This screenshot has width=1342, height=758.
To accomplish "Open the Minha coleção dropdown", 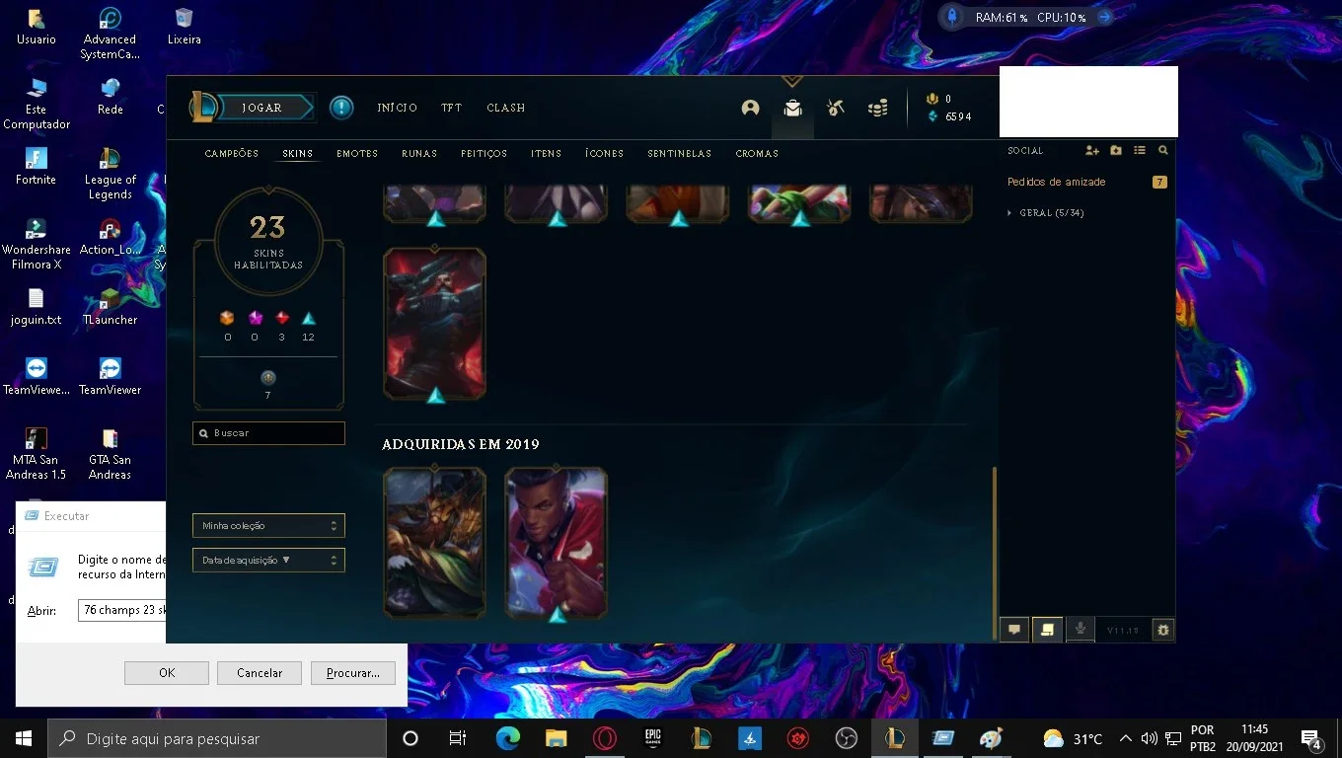I will pyautogui.click(x=268, y=526).
